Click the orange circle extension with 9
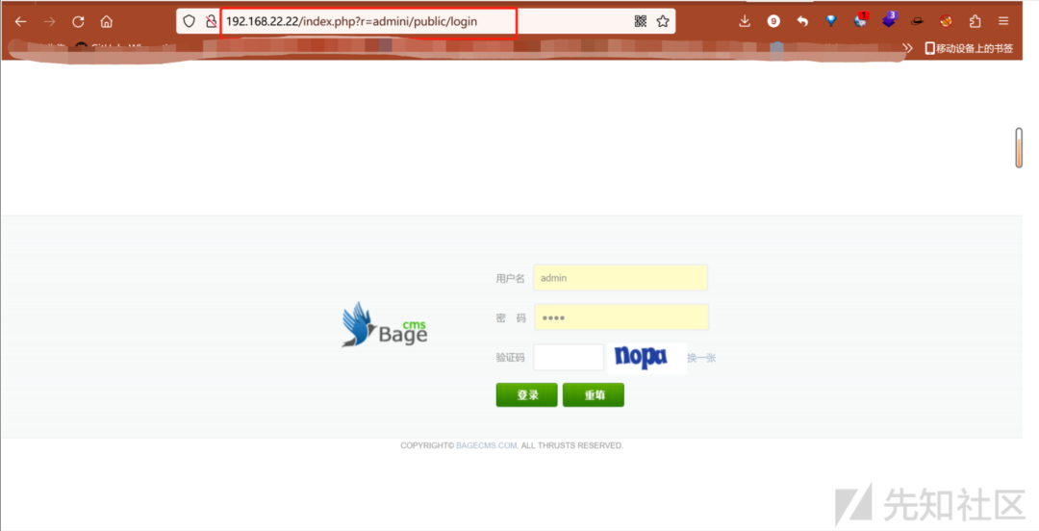Viewport: 1039px width, 531px height. pyautogui.click(x=773, y=21)
